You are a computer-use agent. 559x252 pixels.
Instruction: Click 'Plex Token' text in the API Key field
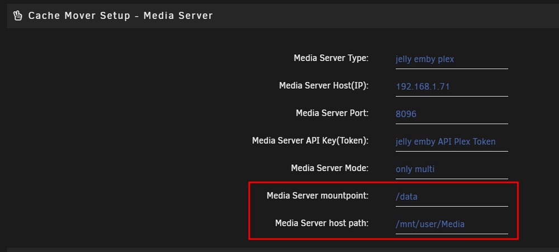coord(475,142)
